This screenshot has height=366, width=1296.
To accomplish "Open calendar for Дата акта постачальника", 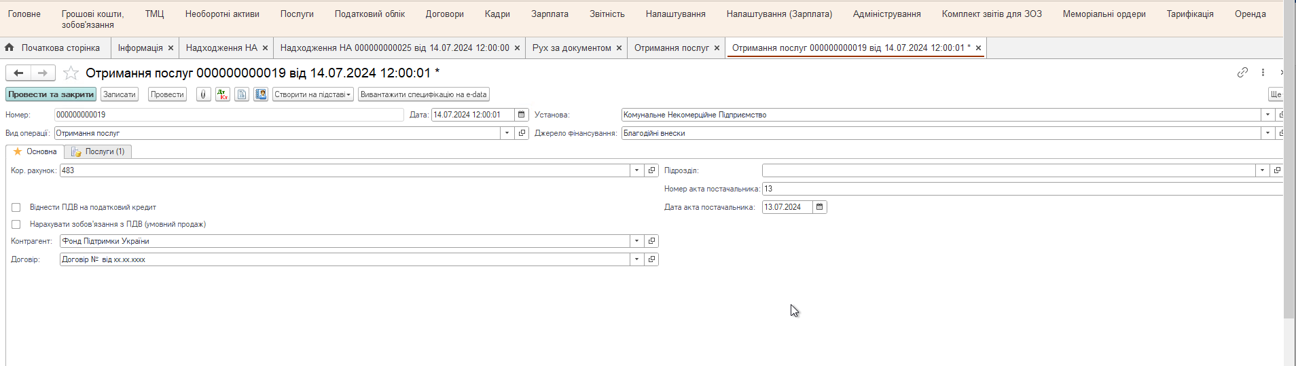I will tap(820, 207).
